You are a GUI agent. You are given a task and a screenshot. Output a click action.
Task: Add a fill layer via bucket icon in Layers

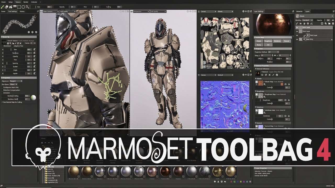pos(301,23)
